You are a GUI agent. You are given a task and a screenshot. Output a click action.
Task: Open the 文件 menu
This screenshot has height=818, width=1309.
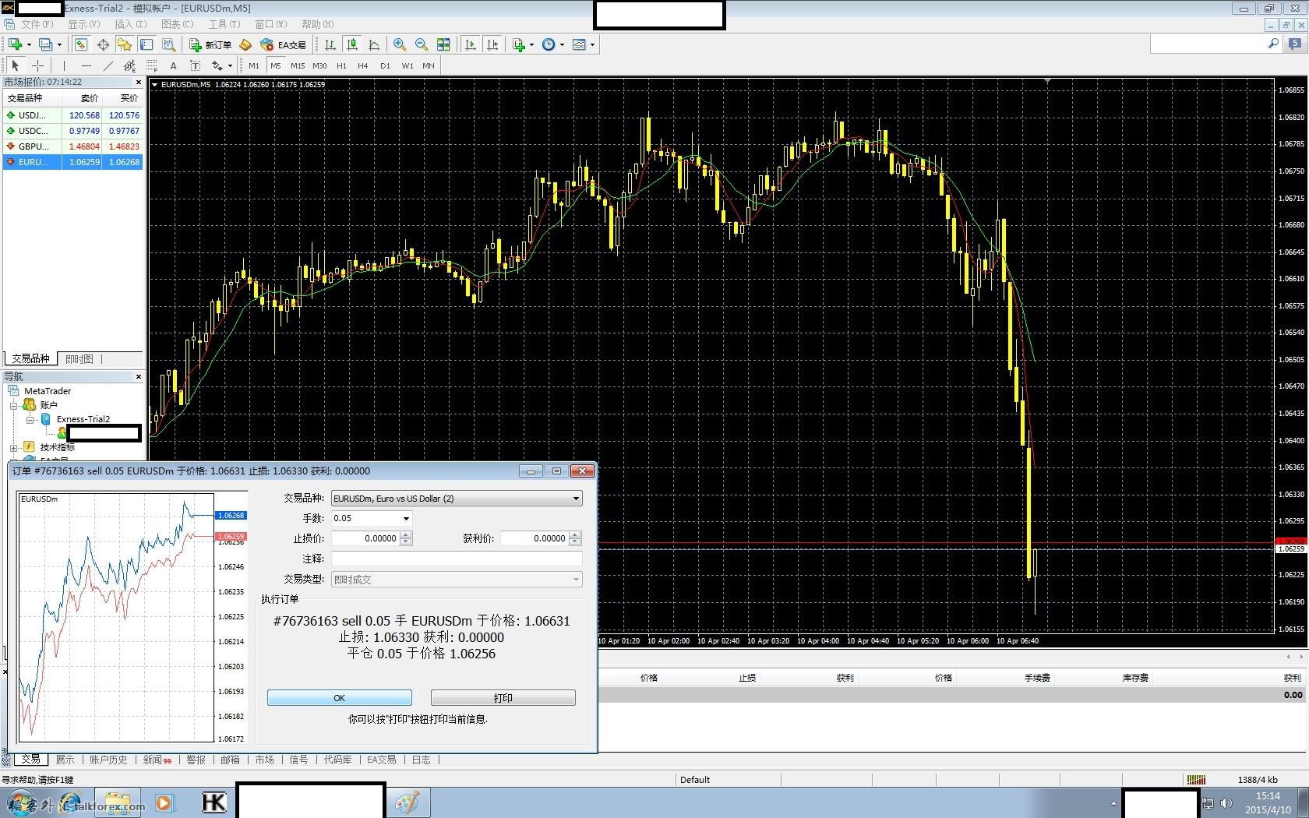pos(37,24)
